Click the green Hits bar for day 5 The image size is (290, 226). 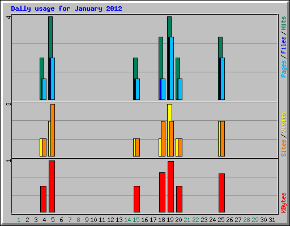point(50,37)
